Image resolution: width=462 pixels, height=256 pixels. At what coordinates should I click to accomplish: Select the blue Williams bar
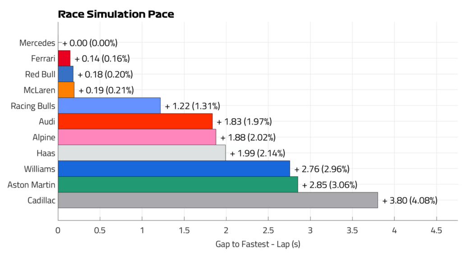174,169
